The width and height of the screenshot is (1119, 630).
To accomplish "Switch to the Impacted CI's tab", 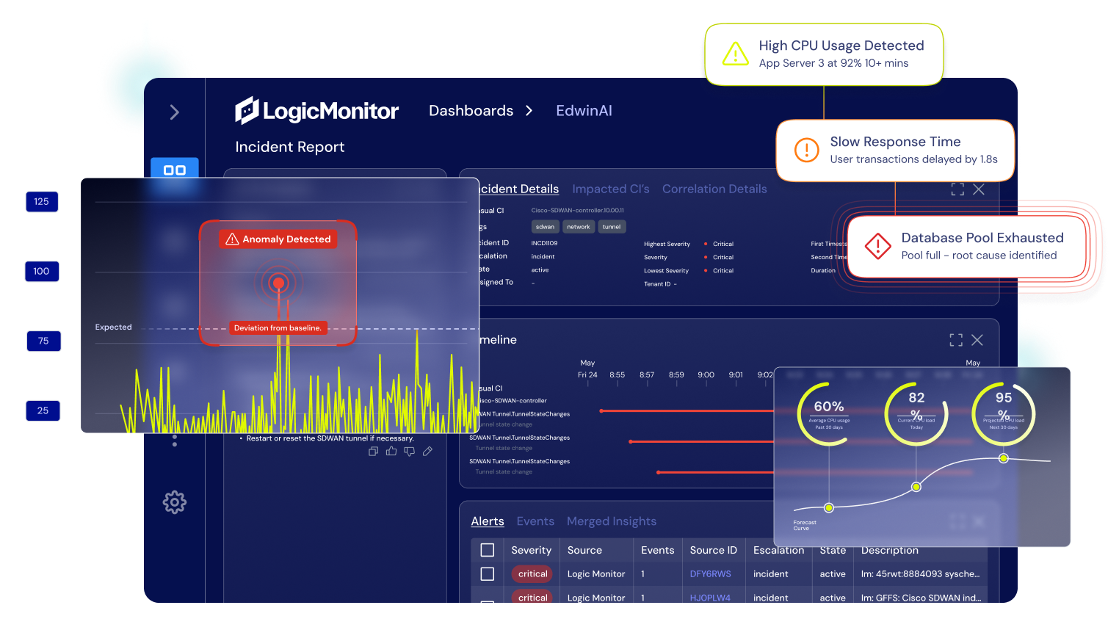I will click(611, 189).
